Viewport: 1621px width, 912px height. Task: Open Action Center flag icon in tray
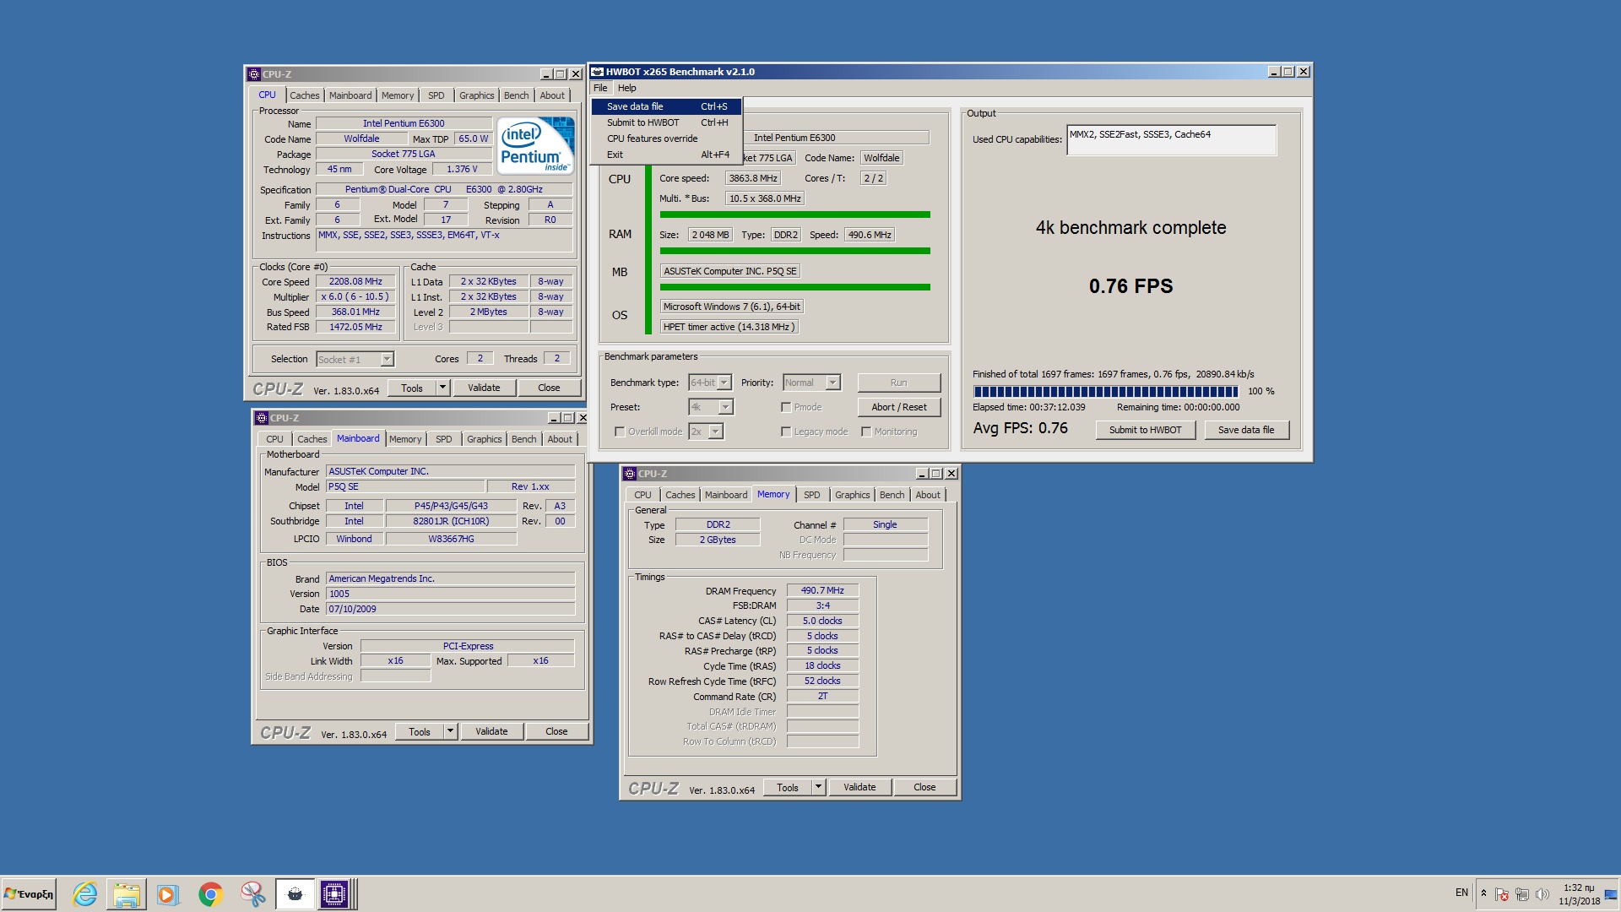tap(1501, 894)
